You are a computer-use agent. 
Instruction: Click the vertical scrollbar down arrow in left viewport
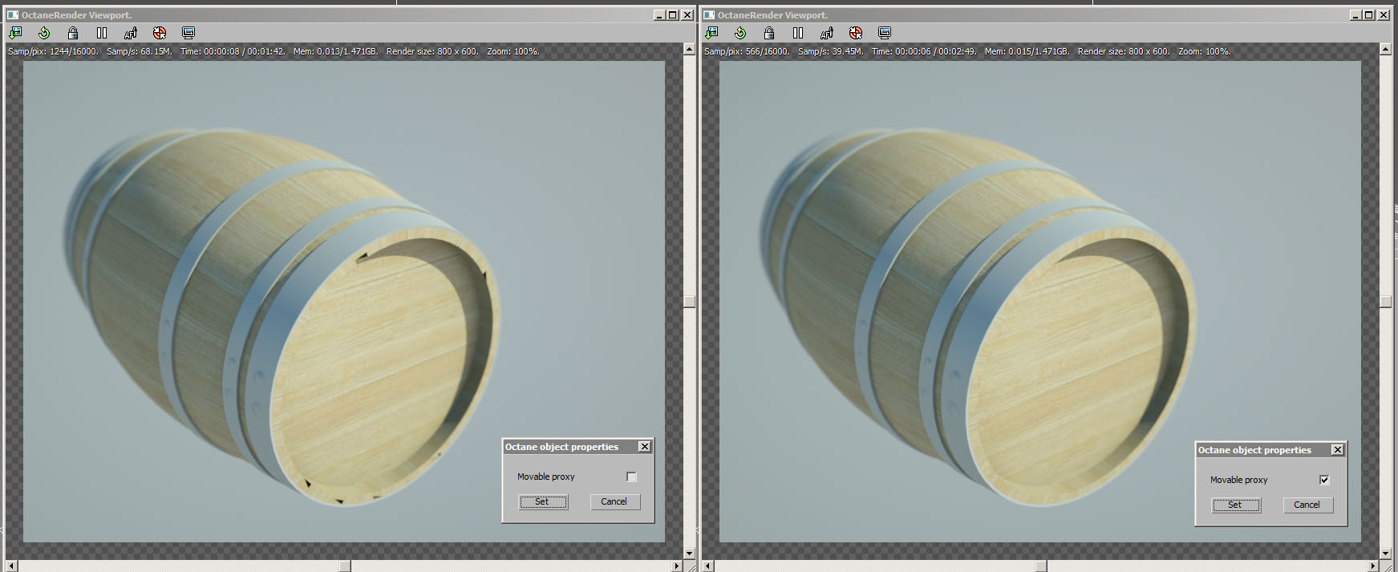[689, 554]
